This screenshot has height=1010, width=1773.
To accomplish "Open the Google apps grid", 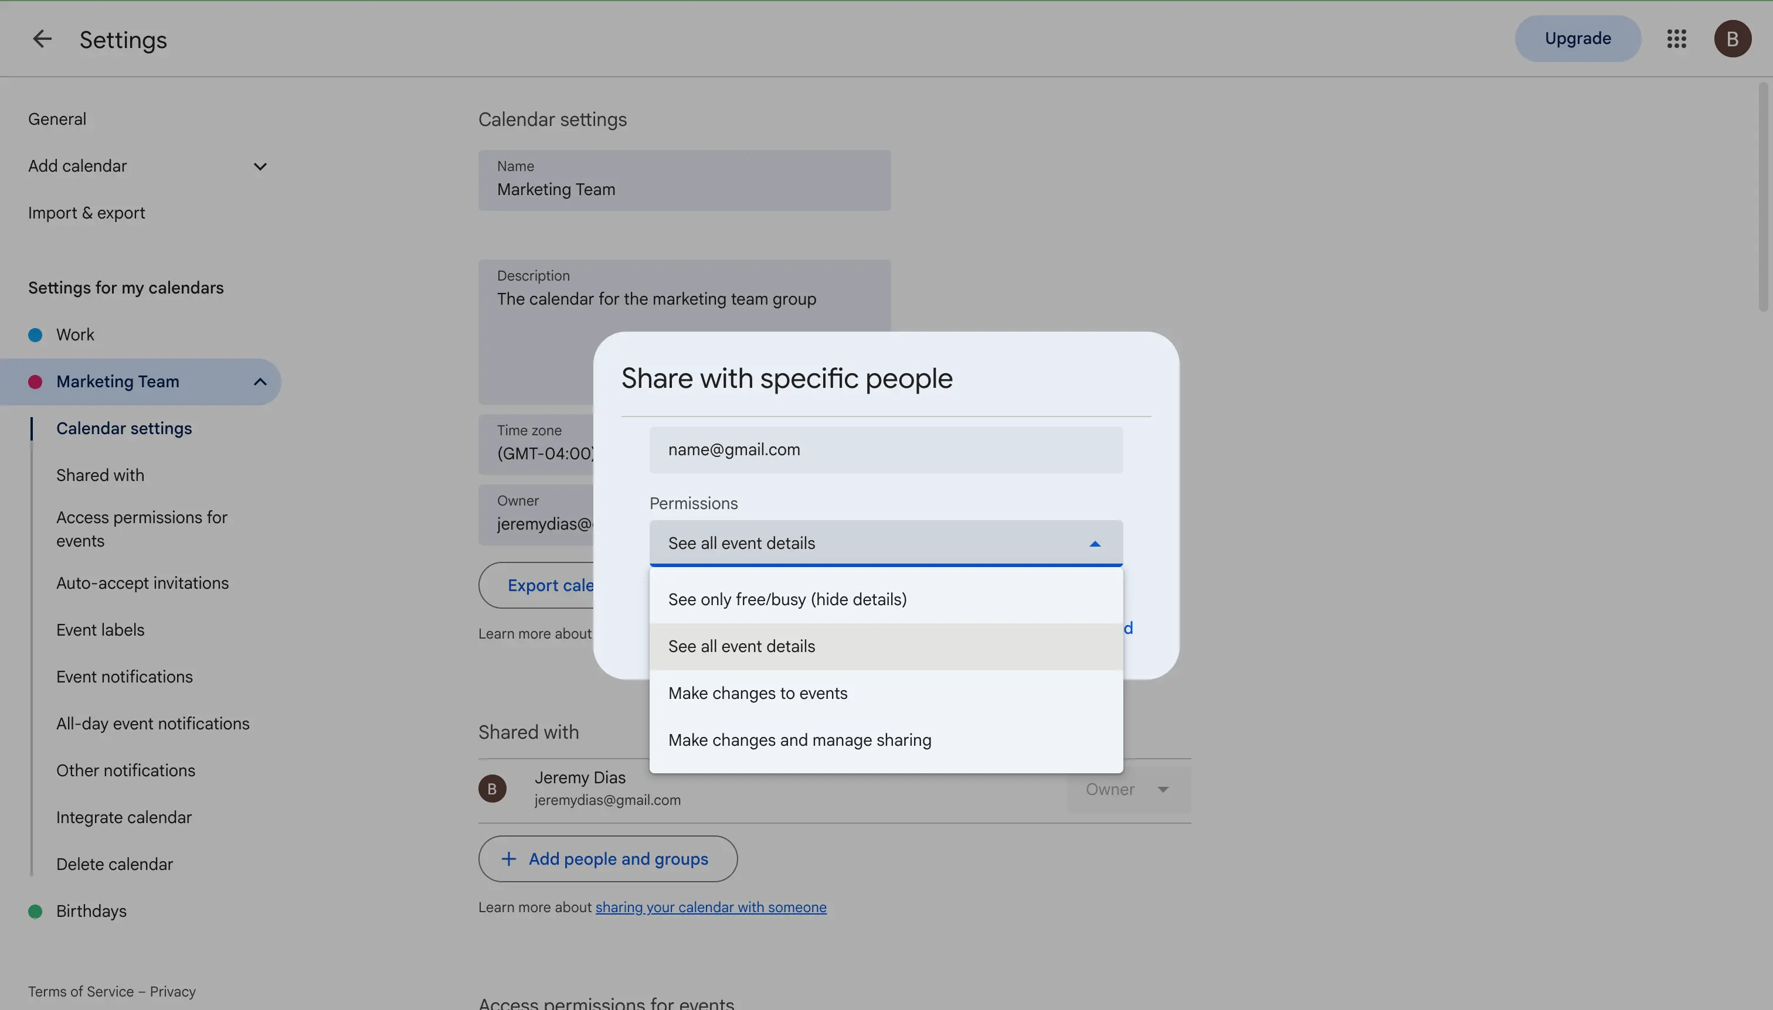I will (1676, 39).
